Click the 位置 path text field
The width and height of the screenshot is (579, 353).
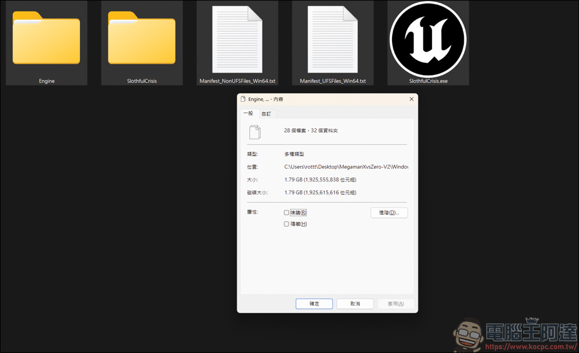coord(346,167)
